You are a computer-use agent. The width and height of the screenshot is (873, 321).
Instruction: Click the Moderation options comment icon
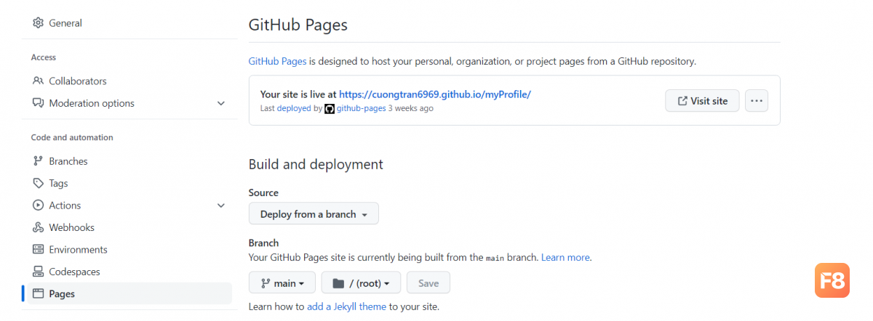tap(38, 103)
